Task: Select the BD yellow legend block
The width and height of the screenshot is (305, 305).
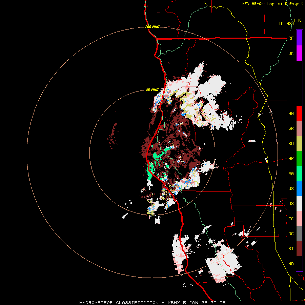Action: [299, 144]
